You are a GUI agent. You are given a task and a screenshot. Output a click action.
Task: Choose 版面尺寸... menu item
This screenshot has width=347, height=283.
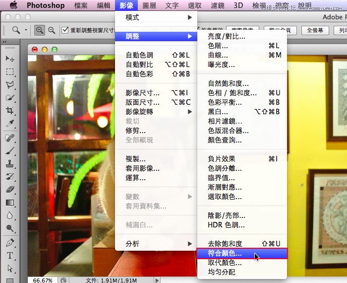156,102
